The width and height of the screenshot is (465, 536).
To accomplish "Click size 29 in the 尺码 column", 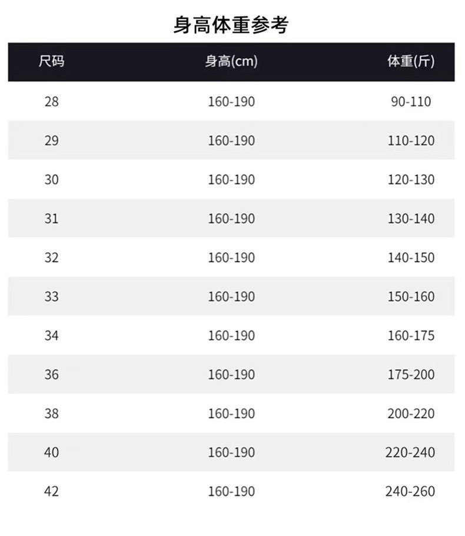I will point(51,140).
